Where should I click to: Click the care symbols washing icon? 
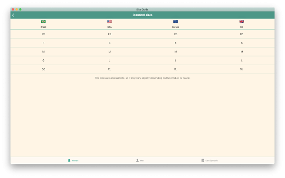pyautogui.click(x=203, y=160)
